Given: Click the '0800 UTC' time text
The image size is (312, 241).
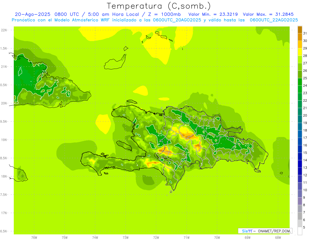Looking at the screenshot, I should point(67,14).
